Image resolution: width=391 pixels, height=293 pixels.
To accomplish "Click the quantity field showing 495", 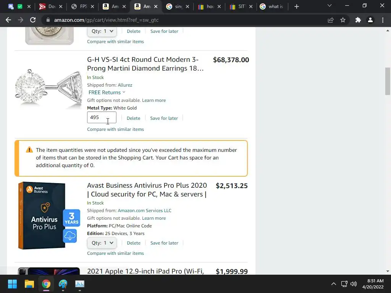I will 102,118.
